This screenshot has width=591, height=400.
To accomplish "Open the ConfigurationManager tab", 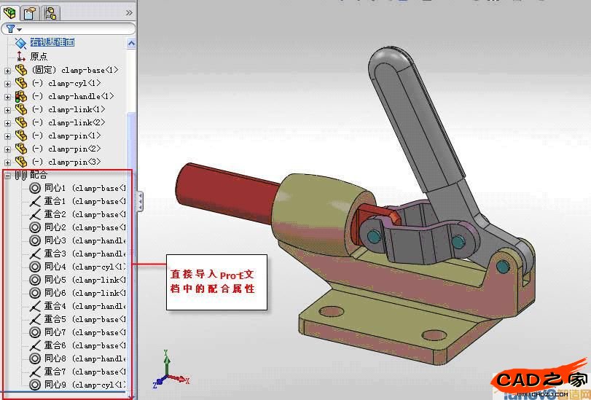I will 51,12.
